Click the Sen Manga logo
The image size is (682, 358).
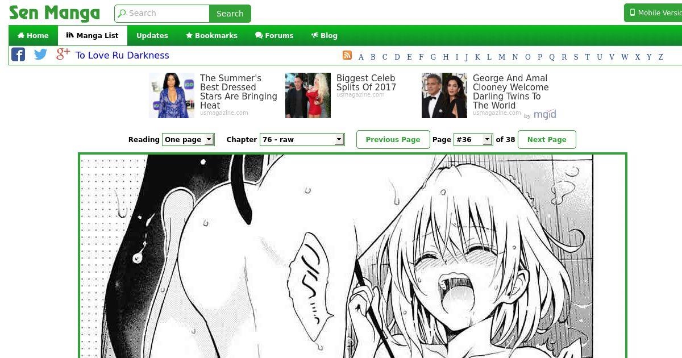(x=55, y=13)
